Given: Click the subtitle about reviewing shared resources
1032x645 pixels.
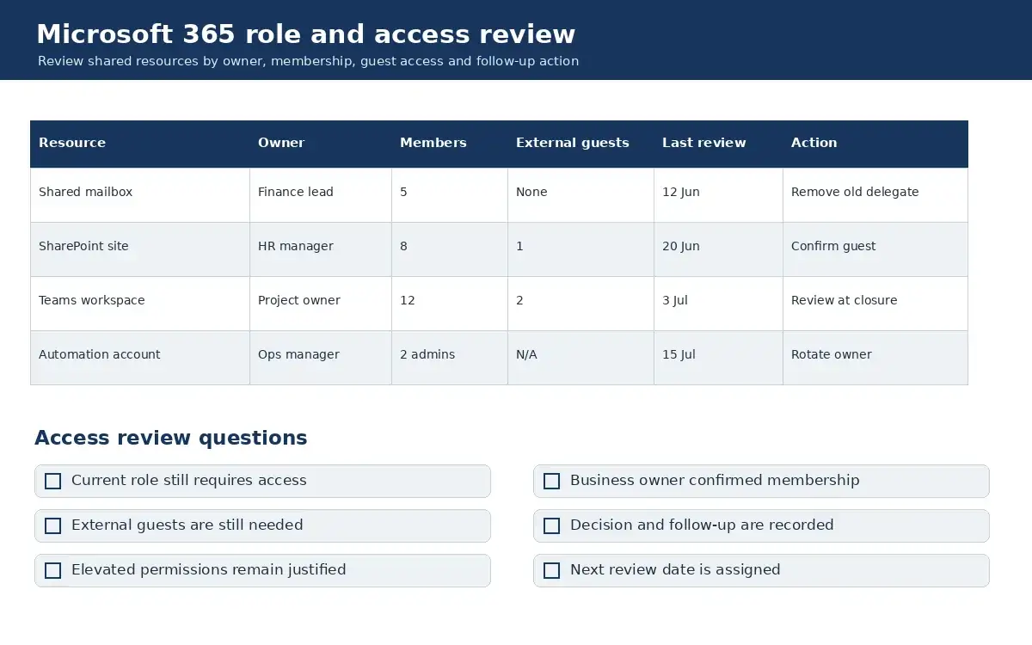Looking at the screenshot, I should point(308,61).
